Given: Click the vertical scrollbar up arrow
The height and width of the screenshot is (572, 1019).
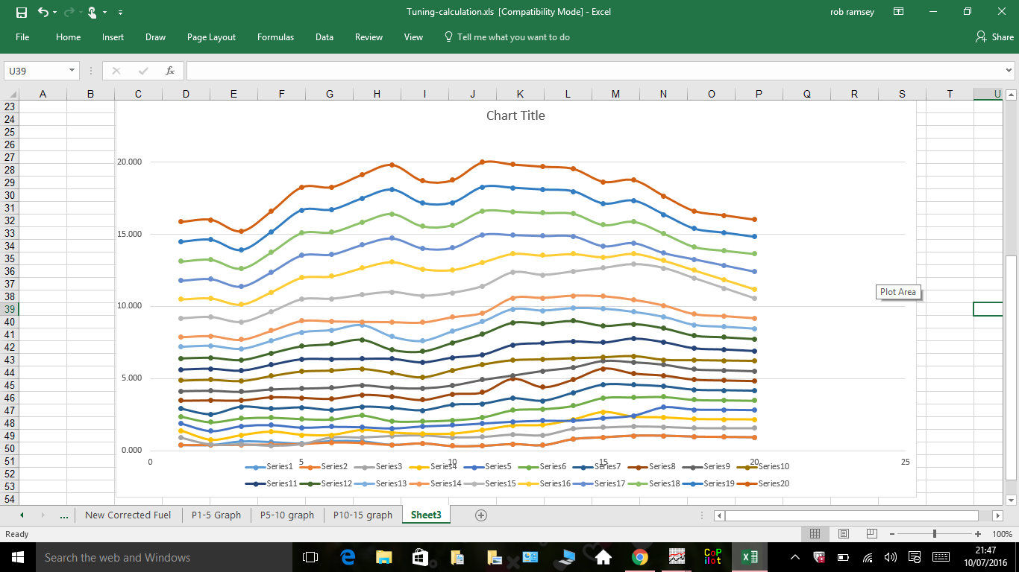Looking at the screenshot, I should tap(1012, 95).
